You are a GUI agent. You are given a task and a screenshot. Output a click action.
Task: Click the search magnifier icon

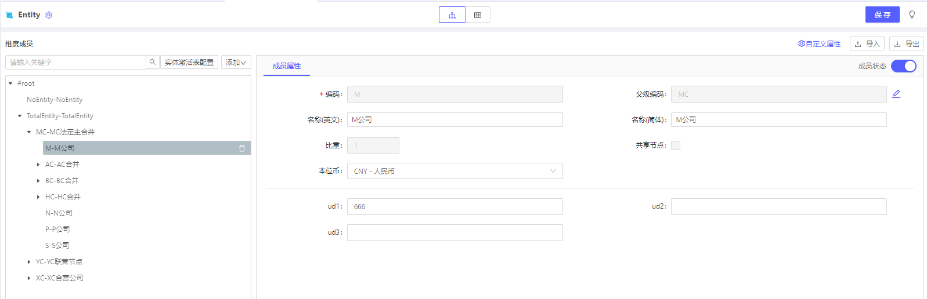point(153,62)
